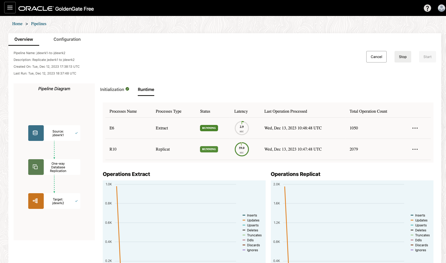Toggle Updates in Operations Extract legend
The image size is (446, 263).
(x=251, y=220)
